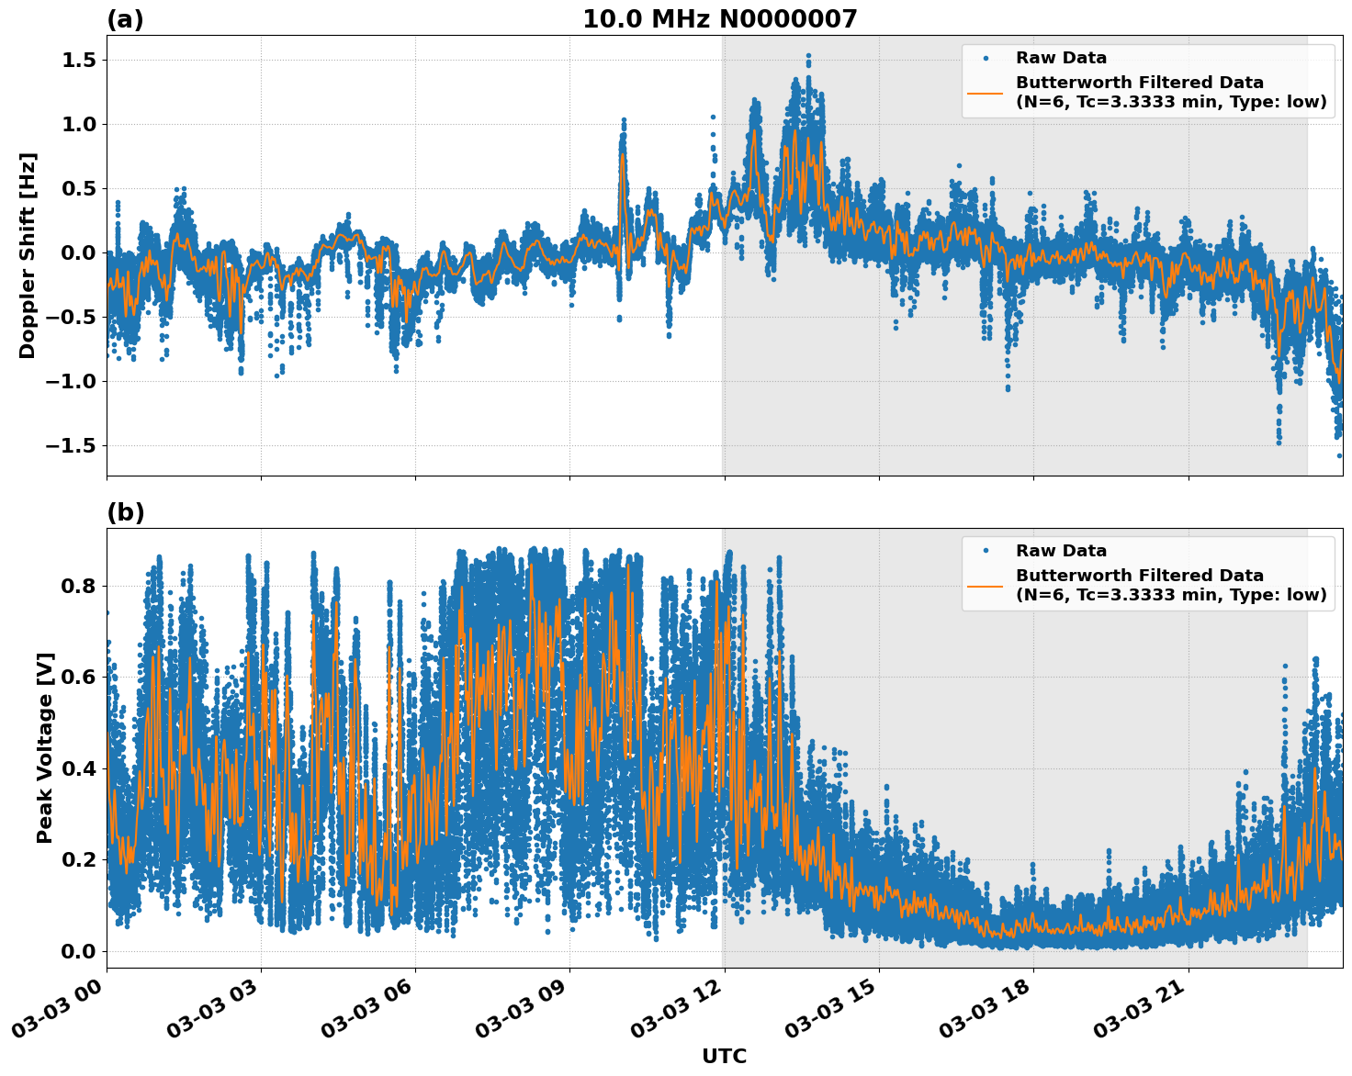Select the tick label 03-03 18

point(985,1010)
